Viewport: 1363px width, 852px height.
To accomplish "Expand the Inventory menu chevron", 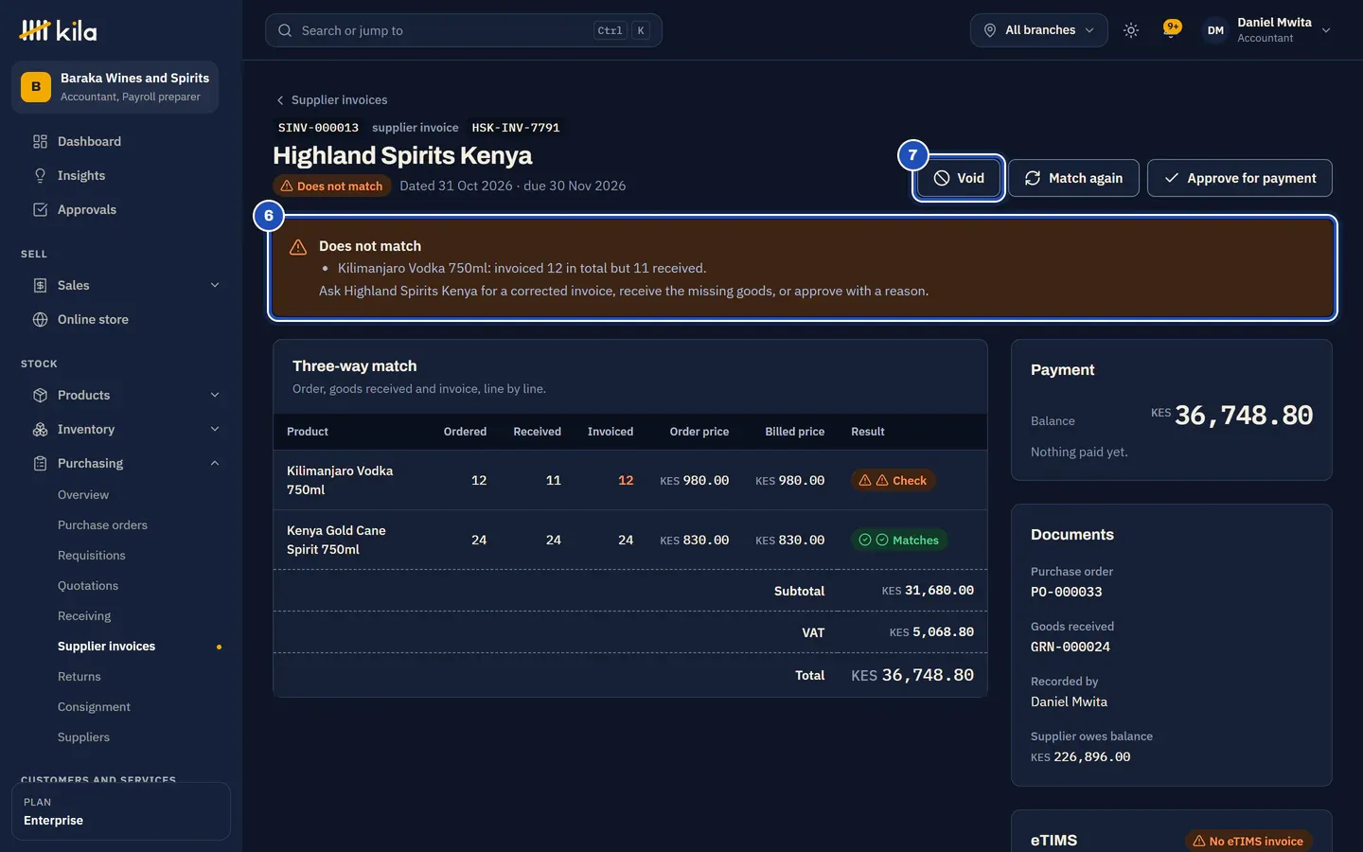I will pyautogui.click(x=215, y=430).
